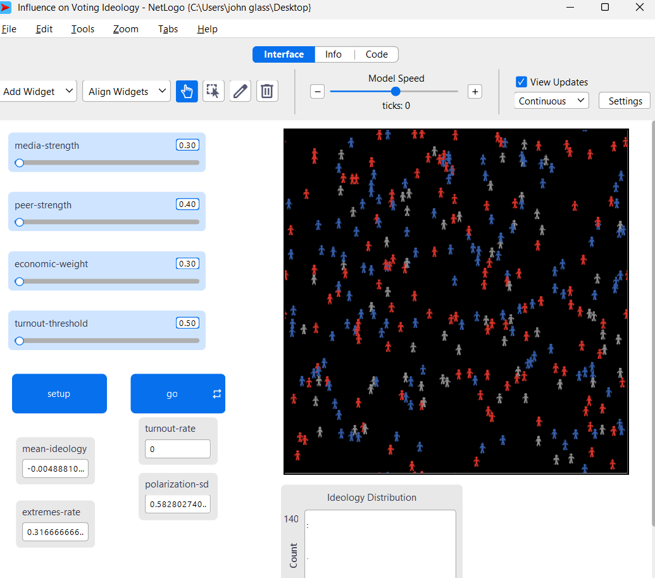
Task: Open the Add Widget dropdown
Action: (x=39, y=91)
